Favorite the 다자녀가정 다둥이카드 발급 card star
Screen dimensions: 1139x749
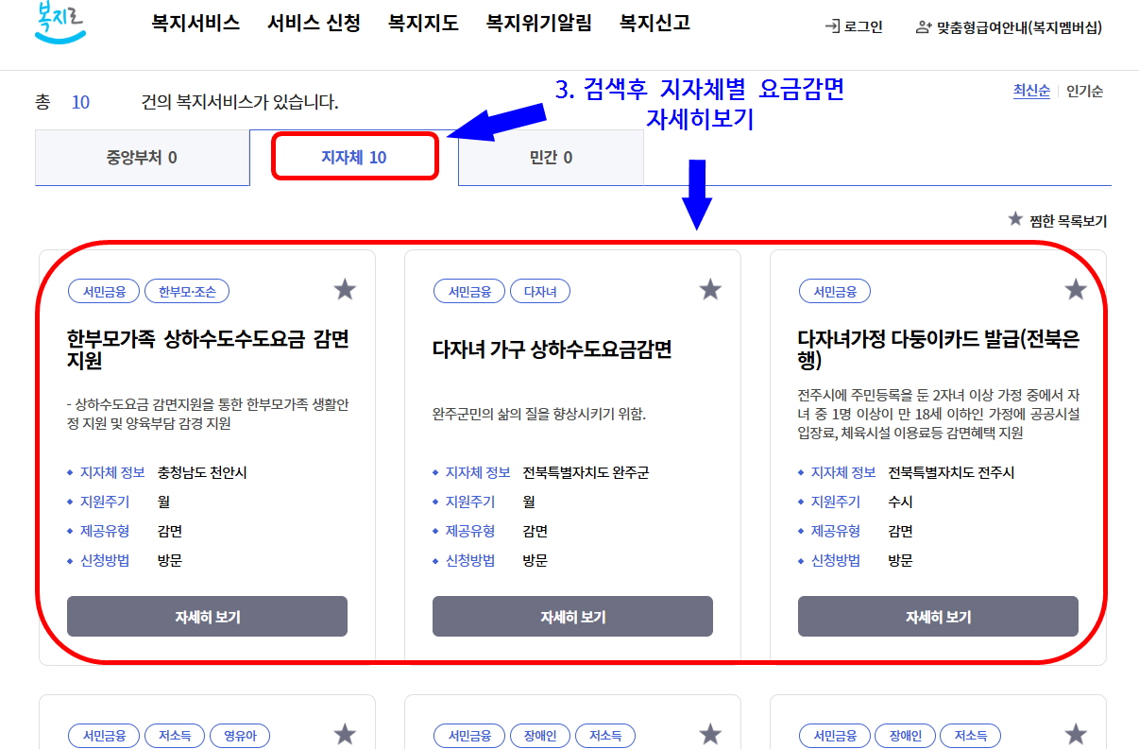click(x=1076, y=290)
